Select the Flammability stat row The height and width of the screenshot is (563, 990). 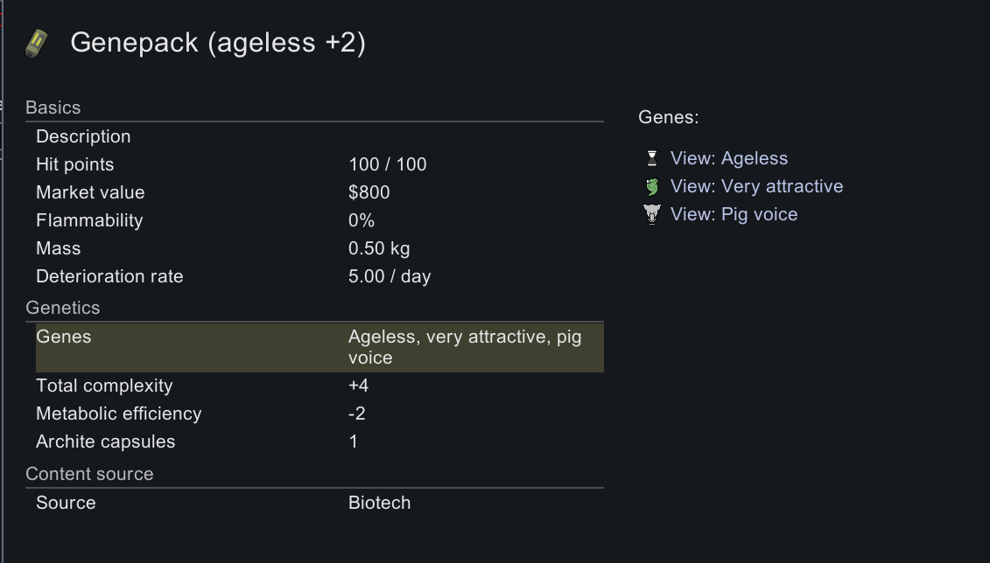pyautogui.click(x=319, y=220)
